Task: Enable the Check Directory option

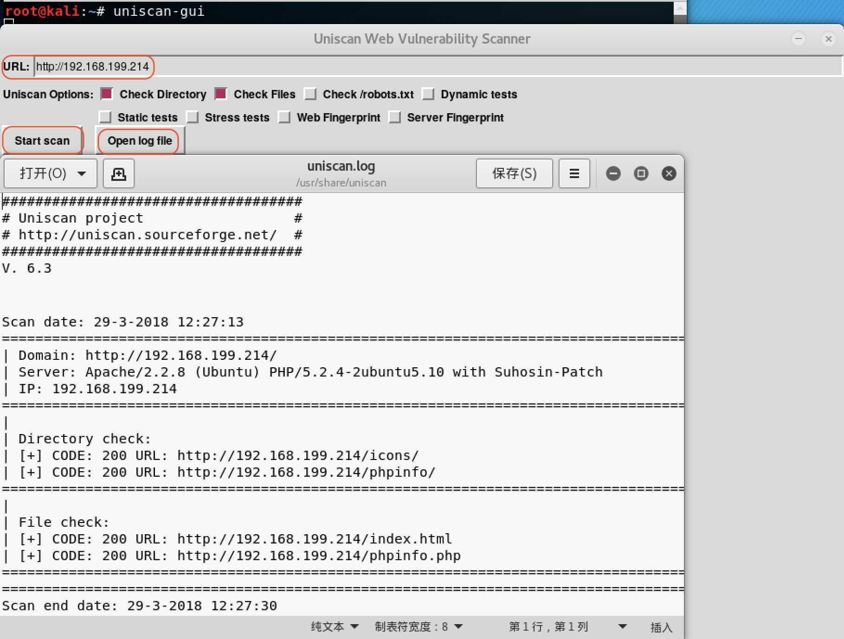Action: click(107, 94)
